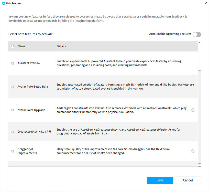Turn on Auto-Enable Upcoming Features switch
This screenshot has height=192, width=209.
coord(197,34)
